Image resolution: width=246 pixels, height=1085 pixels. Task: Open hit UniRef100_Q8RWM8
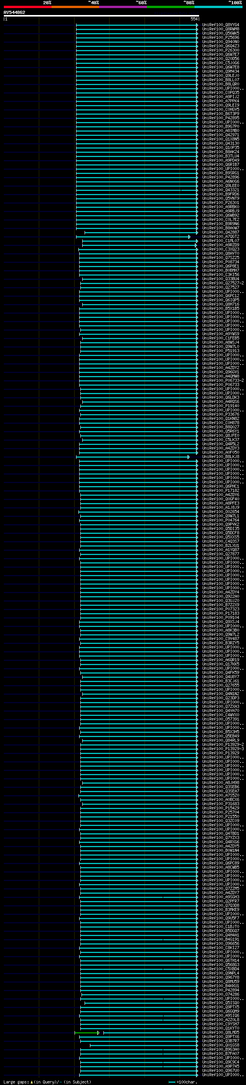coord(220,30)
